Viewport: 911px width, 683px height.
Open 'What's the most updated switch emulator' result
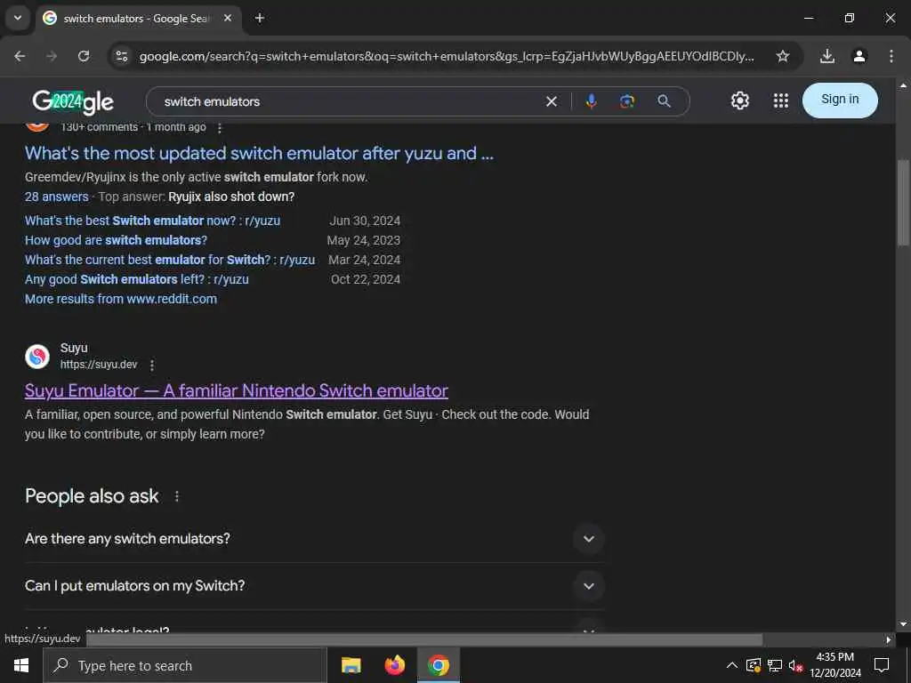pyautogui.click(x=259, y=153)
